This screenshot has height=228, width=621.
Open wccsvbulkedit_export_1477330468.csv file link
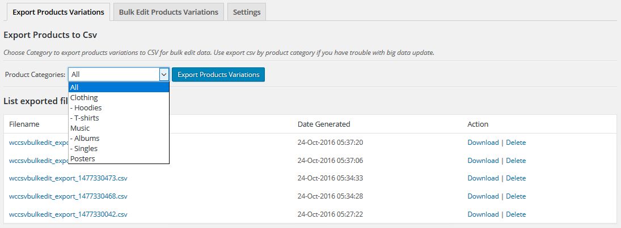pyautogui.click(x=68, y=196)
